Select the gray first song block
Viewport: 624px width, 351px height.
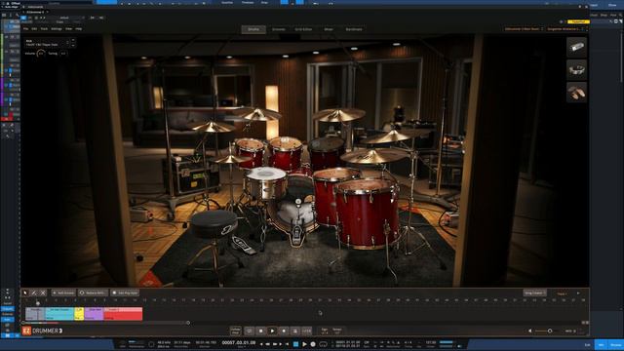[x=35, y=314]
